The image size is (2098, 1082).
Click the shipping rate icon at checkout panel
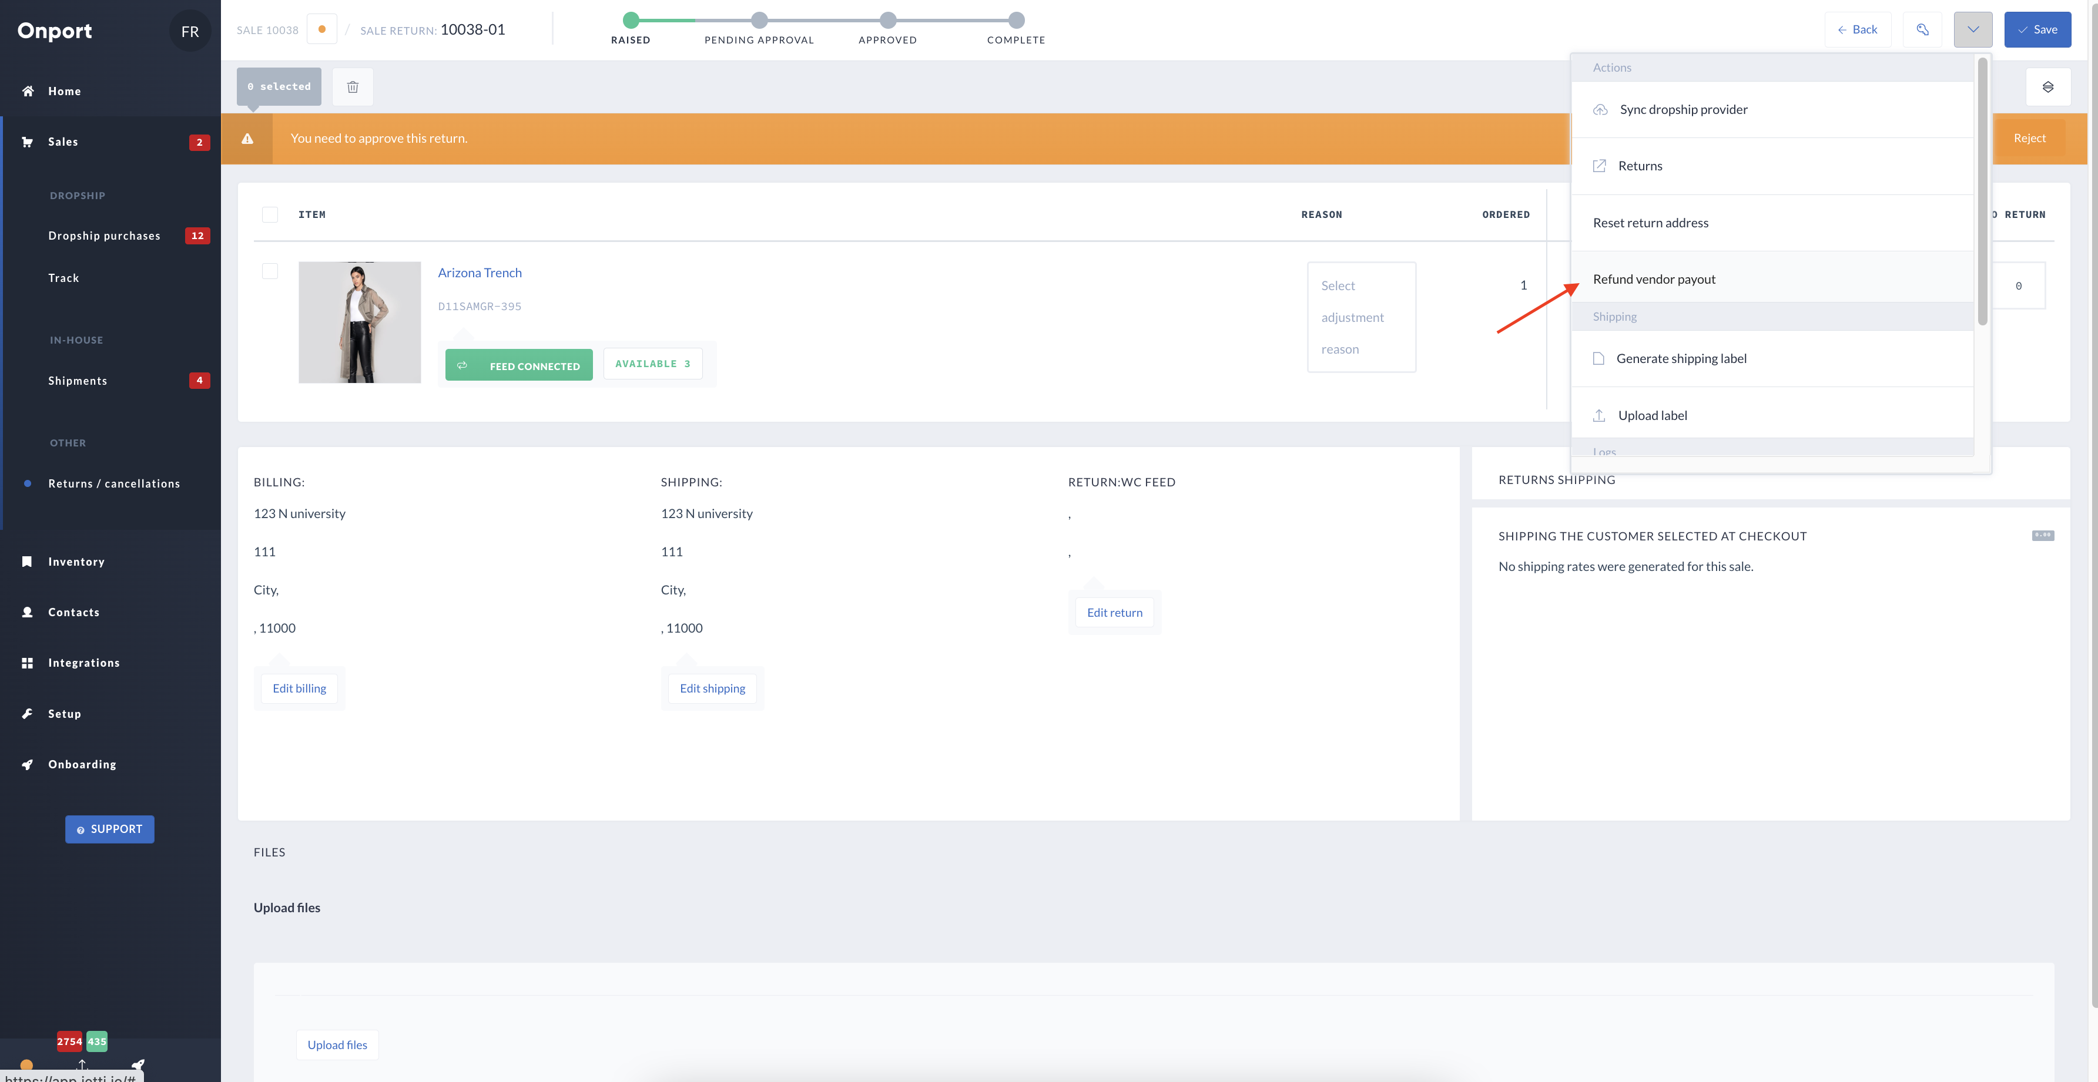click(x=2043, y=536)
